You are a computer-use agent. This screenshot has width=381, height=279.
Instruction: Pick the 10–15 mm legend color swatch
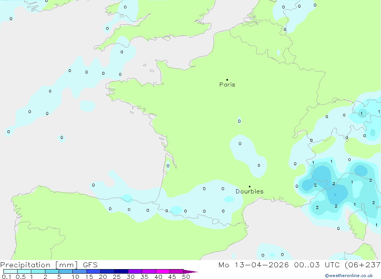tap(80, 271)
